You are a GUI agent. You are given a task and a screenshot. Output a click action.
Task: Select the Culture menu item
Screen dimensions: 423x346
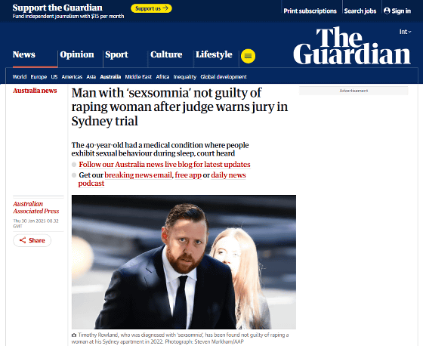pos(166,54)
